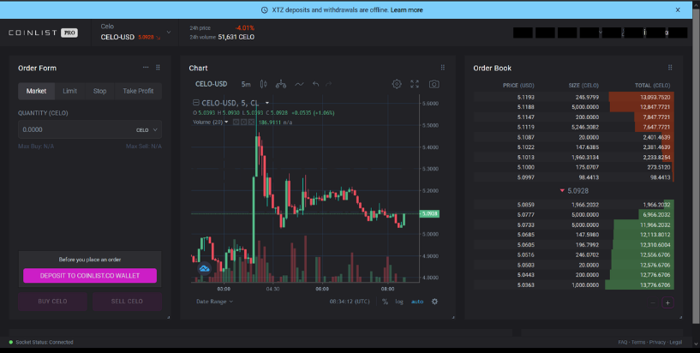Open the Volume indicator settings icon
The width and height of the screenshot is (700, 353).
click(243, 122)
